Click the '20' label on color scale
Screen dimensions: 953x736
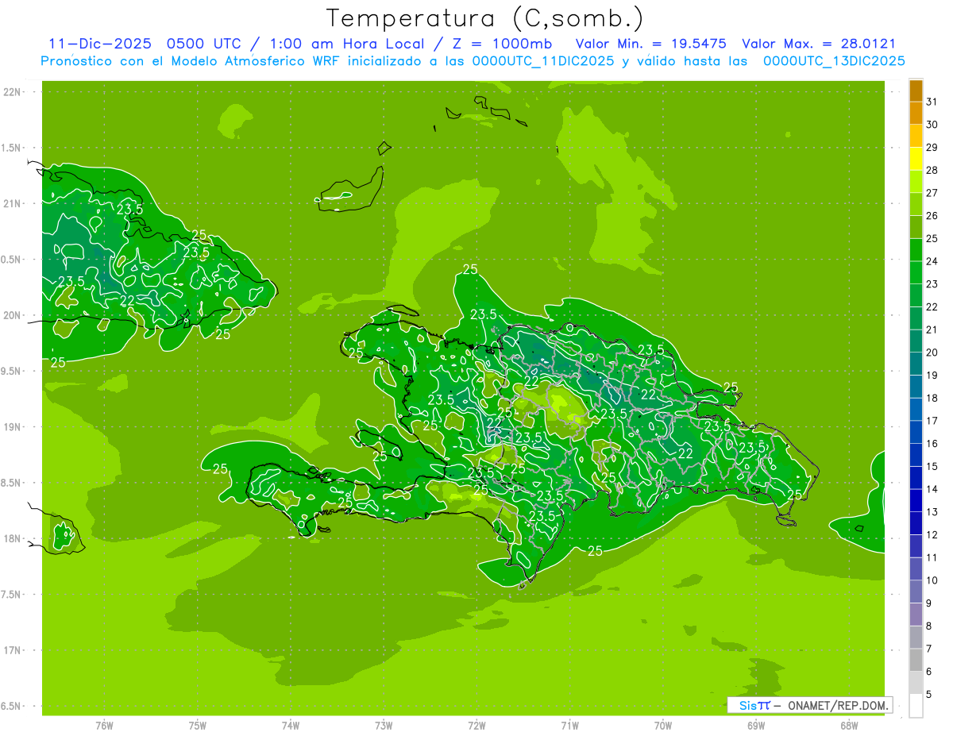pyautogui.click(x=932, y=353)
